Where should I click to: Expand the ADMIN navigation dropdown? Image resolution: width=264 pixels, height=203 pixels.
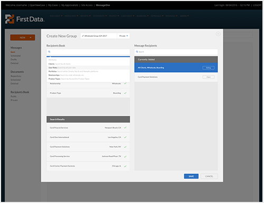tap(184, 16)
